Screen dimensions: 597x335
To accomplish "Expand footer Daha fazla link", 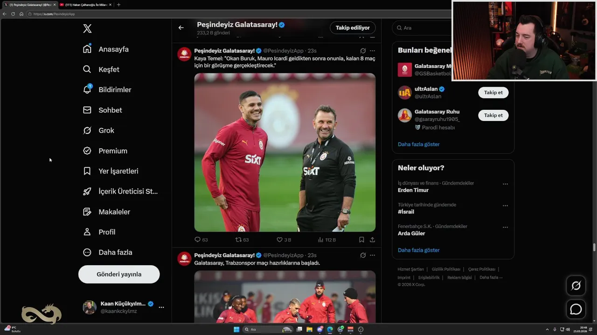I will (x=491, y=277).
